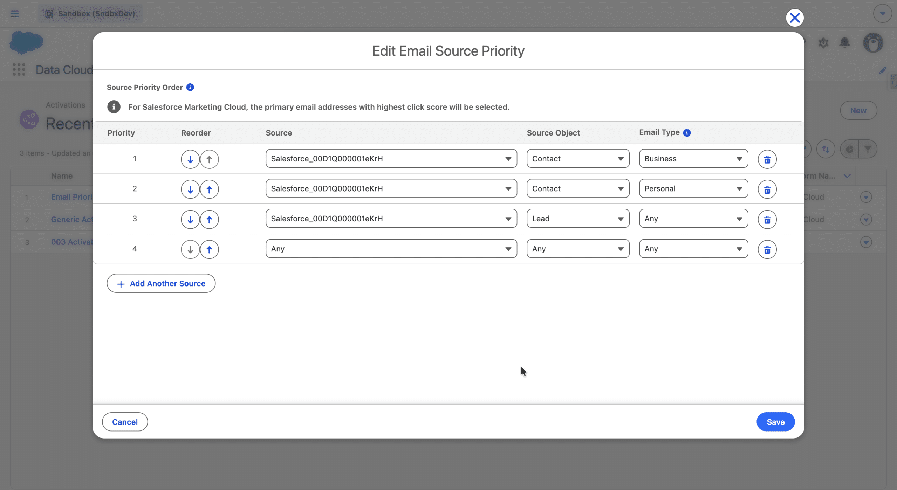This screenshot has height=490, width=897.
Task: Move priority 2 row up
Action: tap(209, 189)
